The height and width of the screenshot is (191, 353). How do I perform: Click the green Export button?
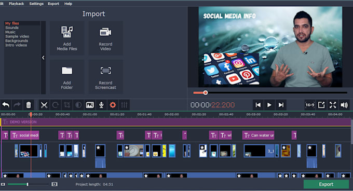326,184
